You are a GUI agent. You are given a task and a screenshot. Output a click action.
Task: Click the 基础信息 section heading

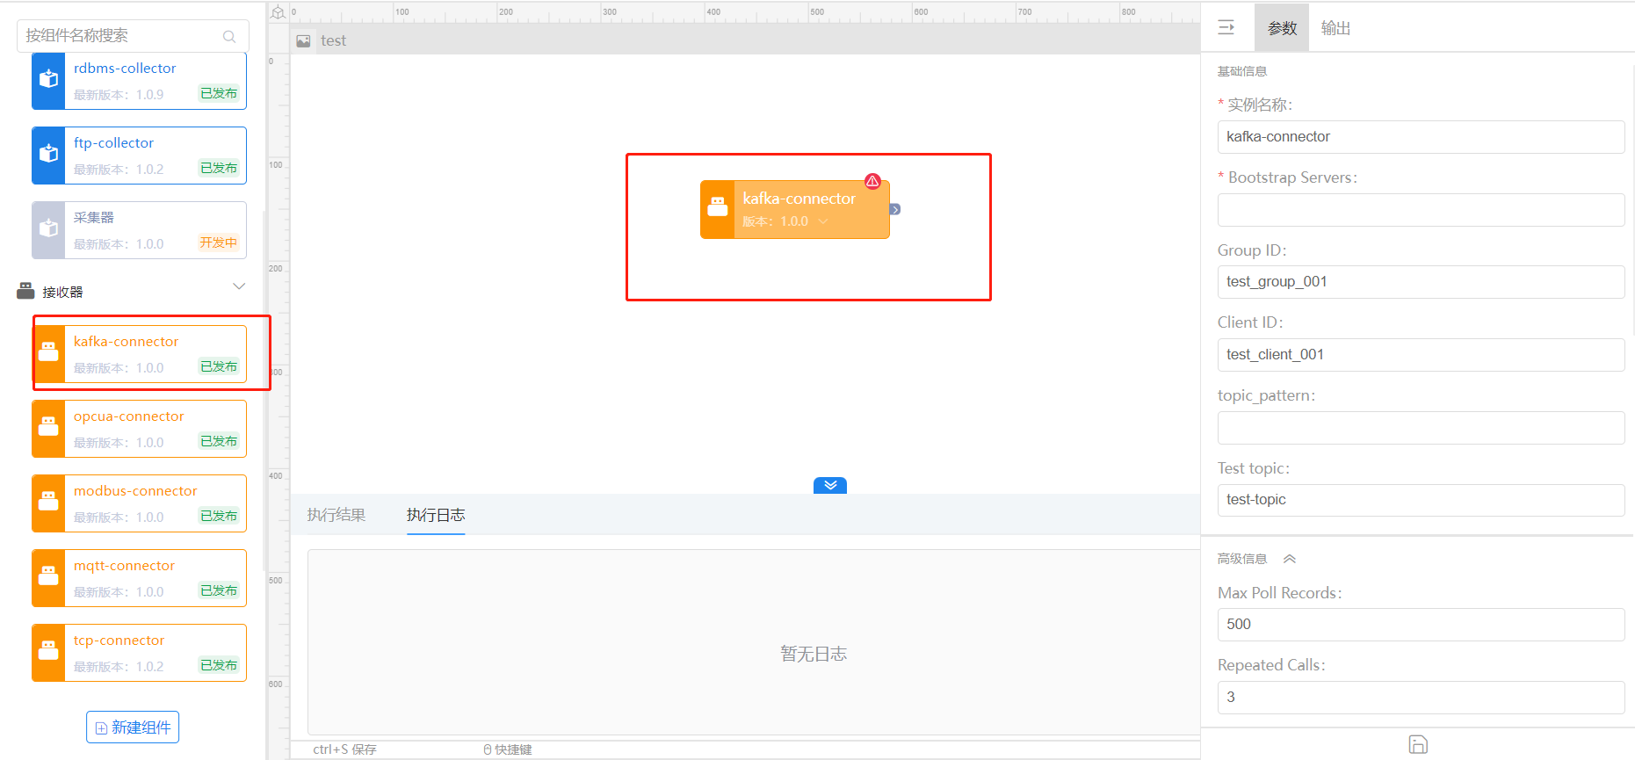click(1242, 71)
